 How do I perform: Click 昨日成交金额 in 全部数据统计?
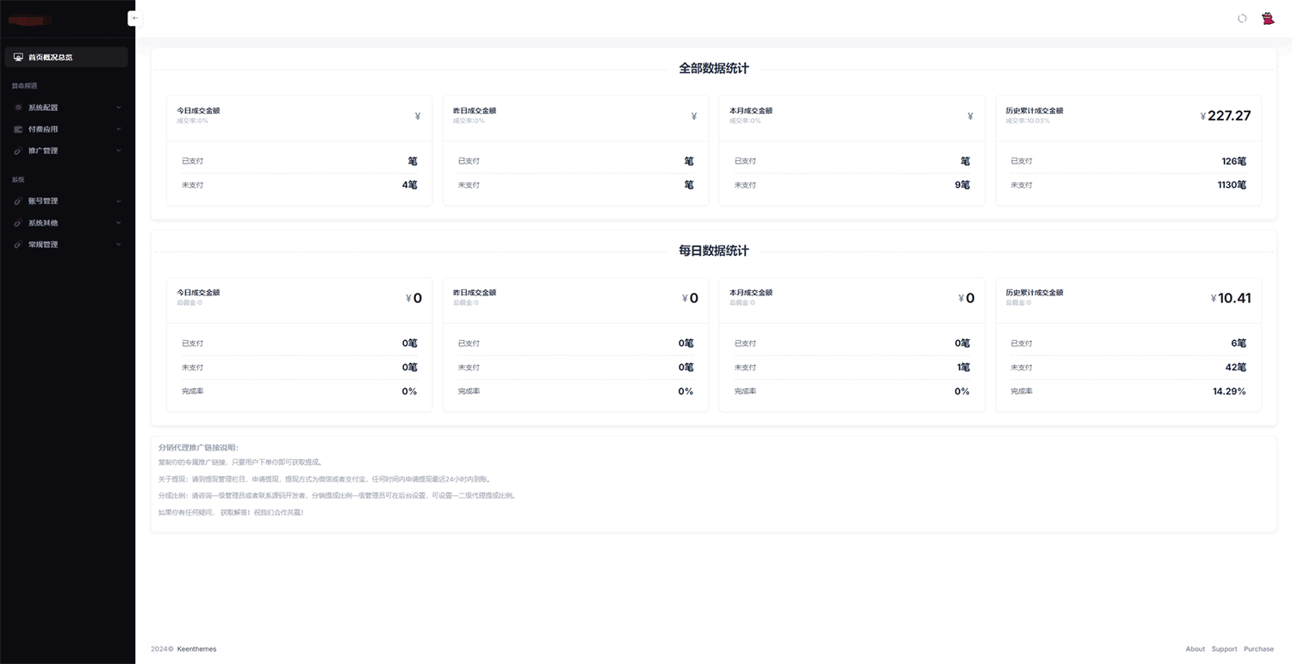tap(475, 111)
